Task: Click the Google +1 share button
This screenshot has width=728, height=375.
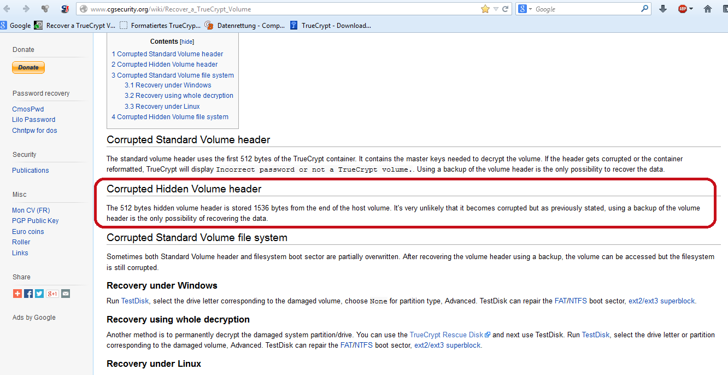Action: click(52, 294)
